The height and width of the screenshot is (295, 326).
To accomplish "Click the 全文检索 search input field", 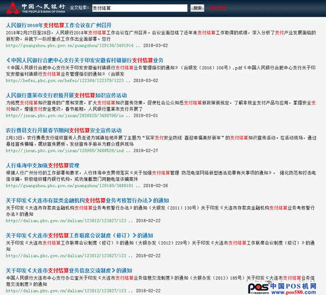I will coord(140,8).
